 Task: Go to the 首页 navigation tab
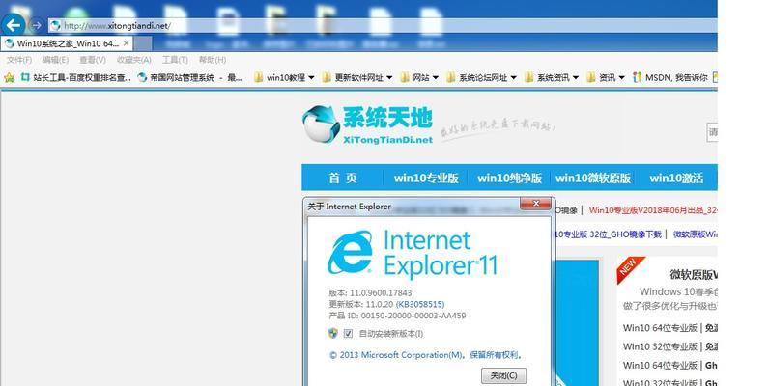click(x=343, y=179)
